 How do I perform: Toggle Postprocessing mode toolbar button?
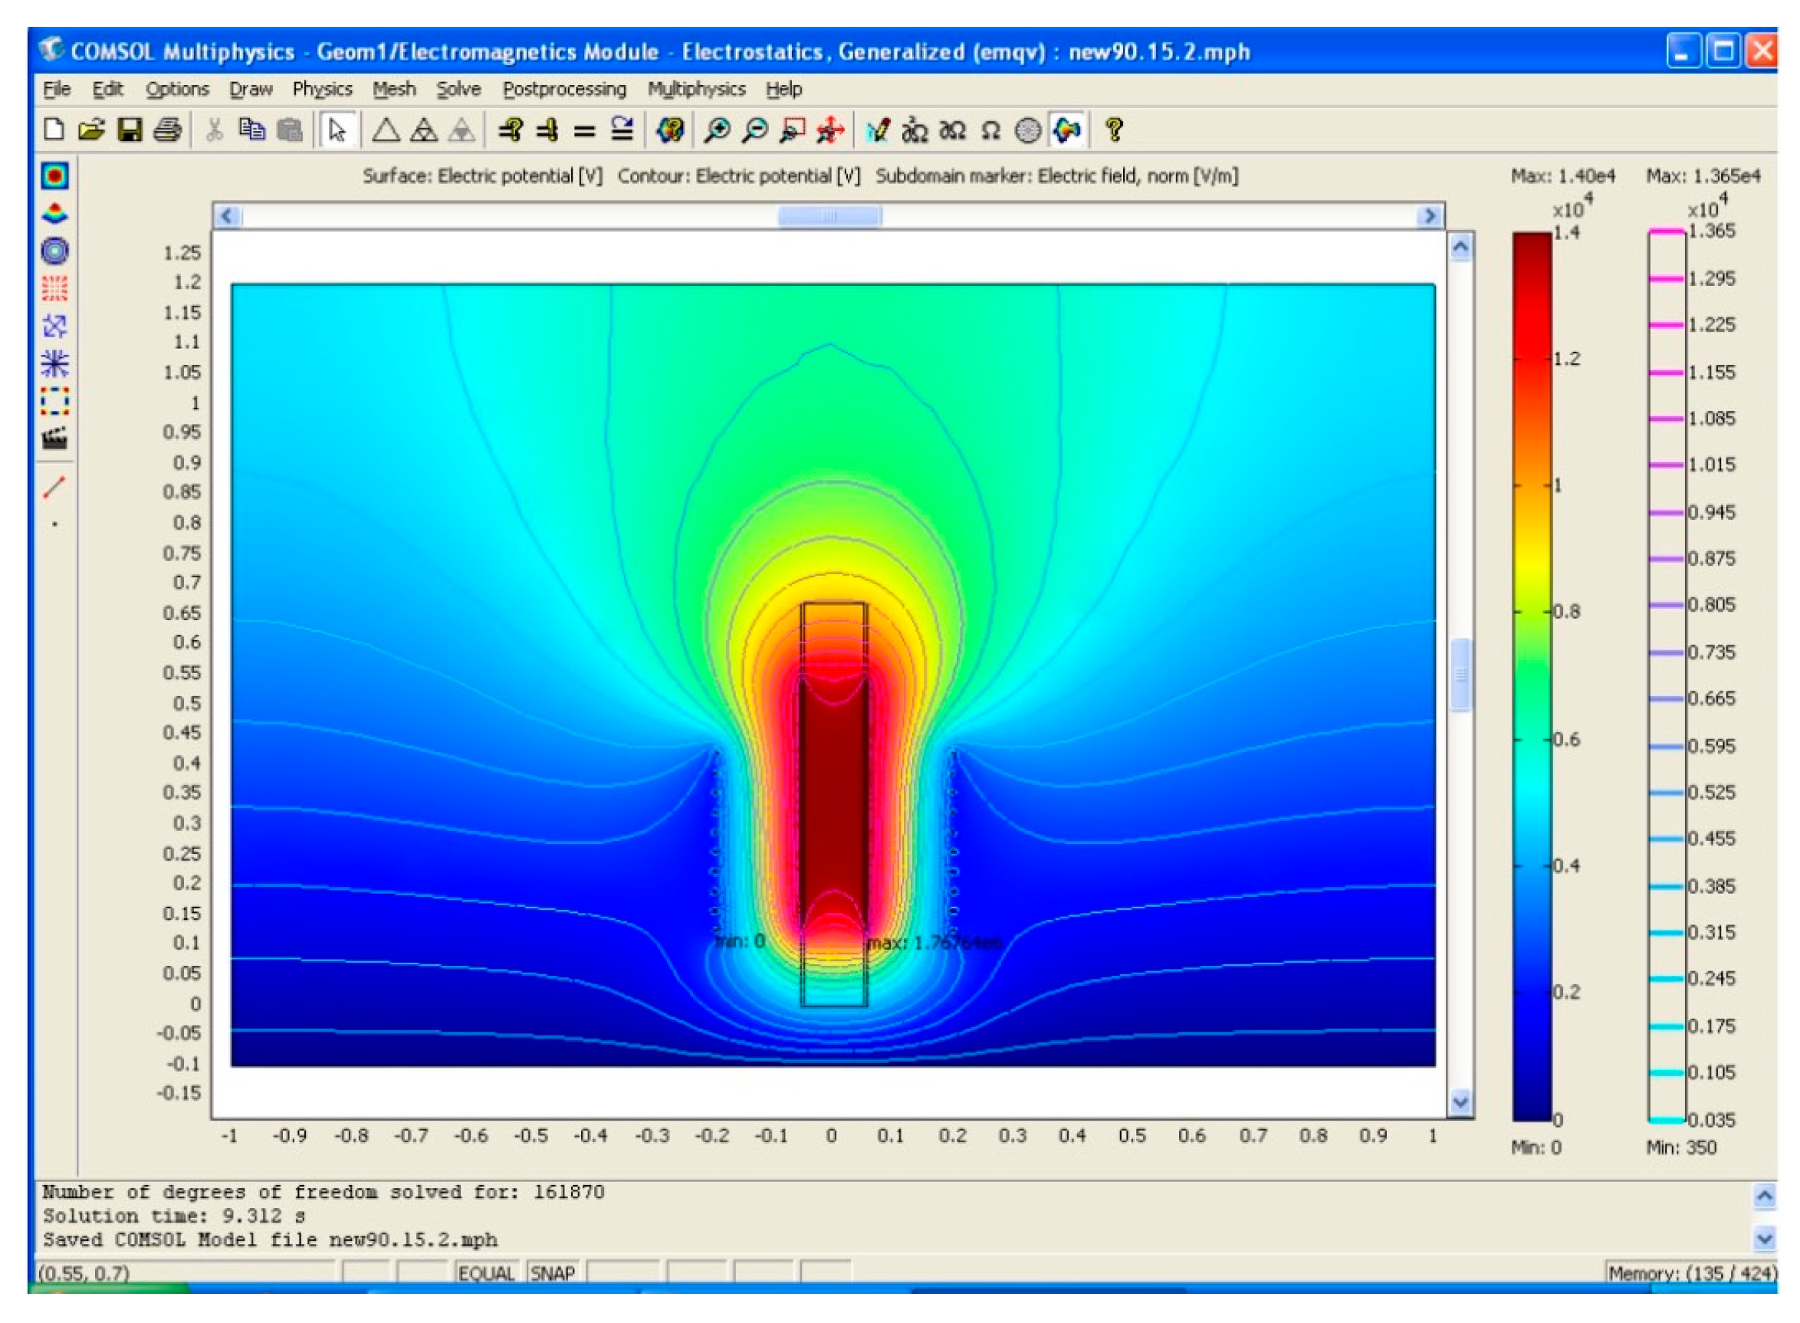1066,130
